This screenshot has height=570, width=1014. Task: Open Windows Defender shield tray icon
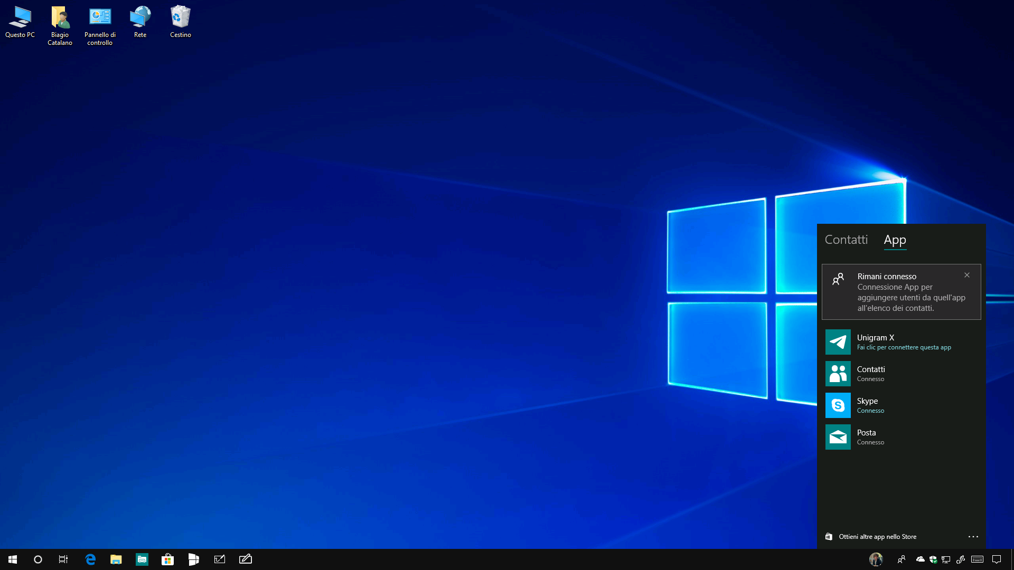[x=933, y=559]
